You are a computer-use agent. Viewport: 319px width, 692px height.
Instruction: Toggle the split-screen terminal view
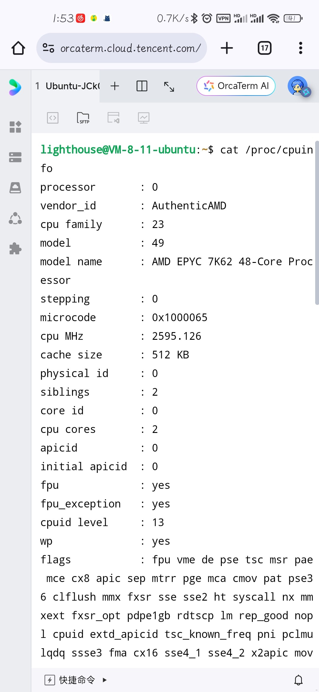[x=141, y=86]
